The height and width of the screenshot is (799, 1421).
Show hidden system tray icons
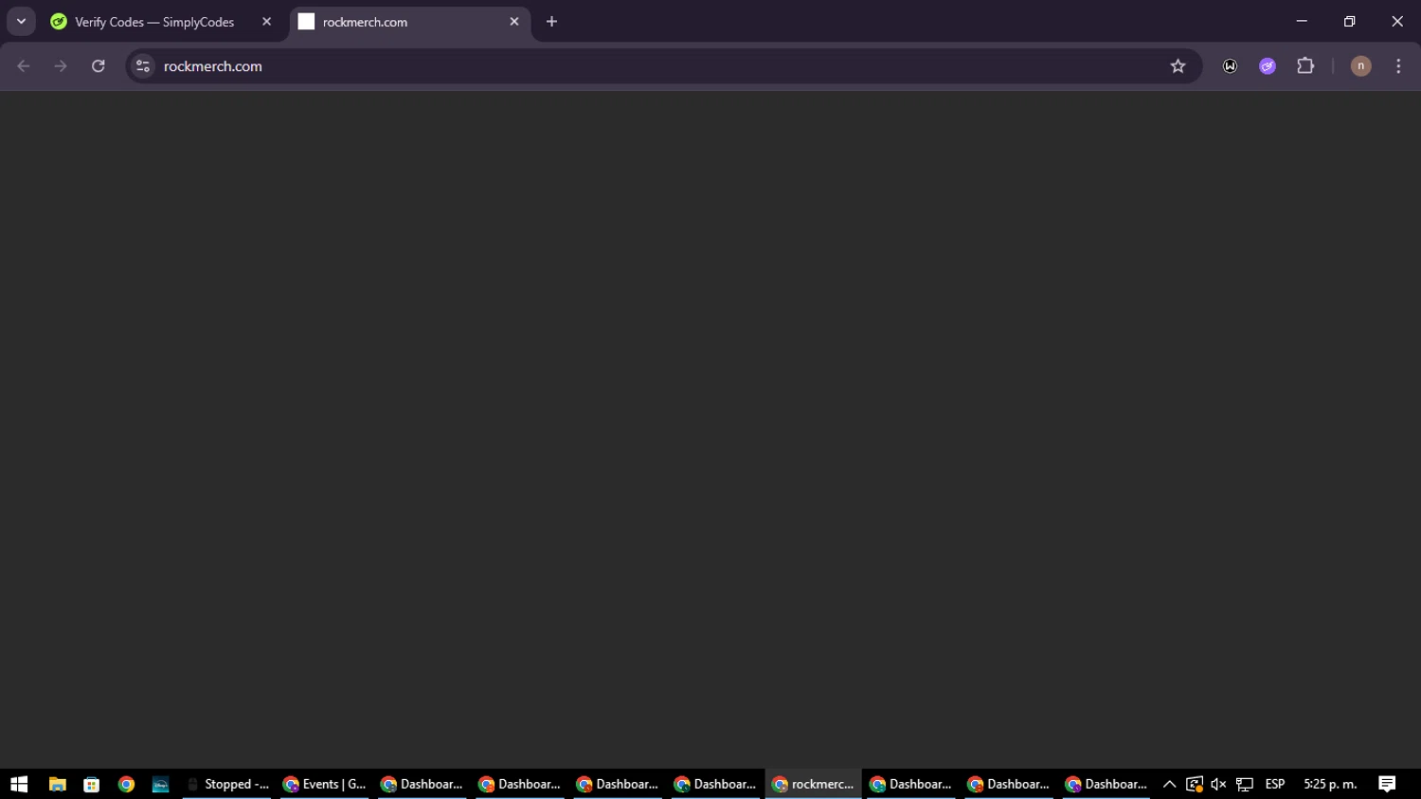[x=1169, y=784]
